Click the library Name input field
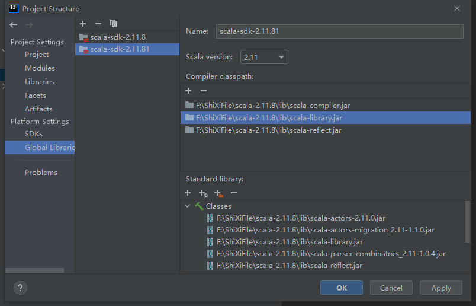This screenshot has width=476, height=306. [340, 31]
